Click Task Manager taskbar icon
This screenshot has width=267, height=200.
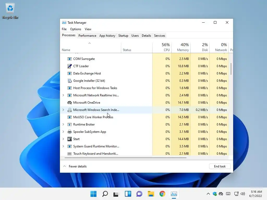[174, 194]
